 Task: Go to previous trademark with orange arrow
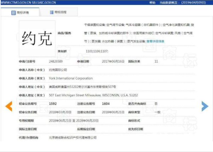click(x=9, y=106)
